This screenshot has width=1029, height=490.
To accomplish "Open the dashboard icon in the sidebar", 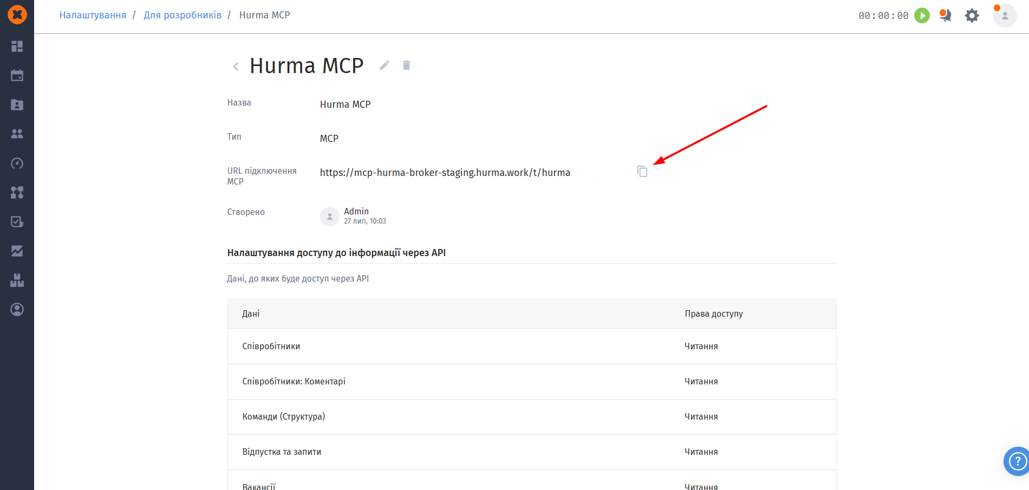I will [x=17, y=46].
